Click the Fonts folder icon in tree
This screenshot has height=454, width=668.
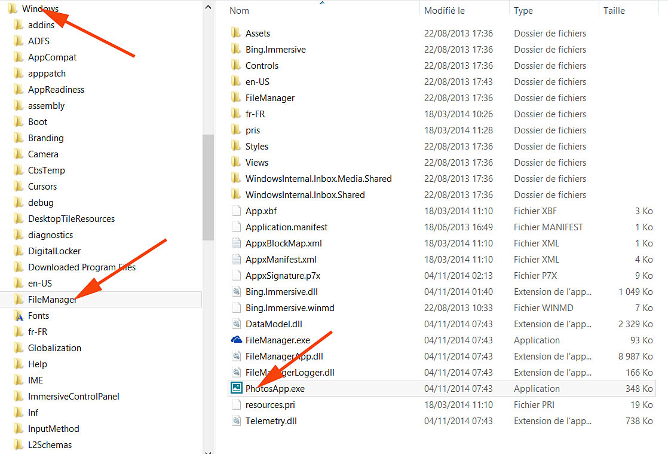(x=19, y=316)
